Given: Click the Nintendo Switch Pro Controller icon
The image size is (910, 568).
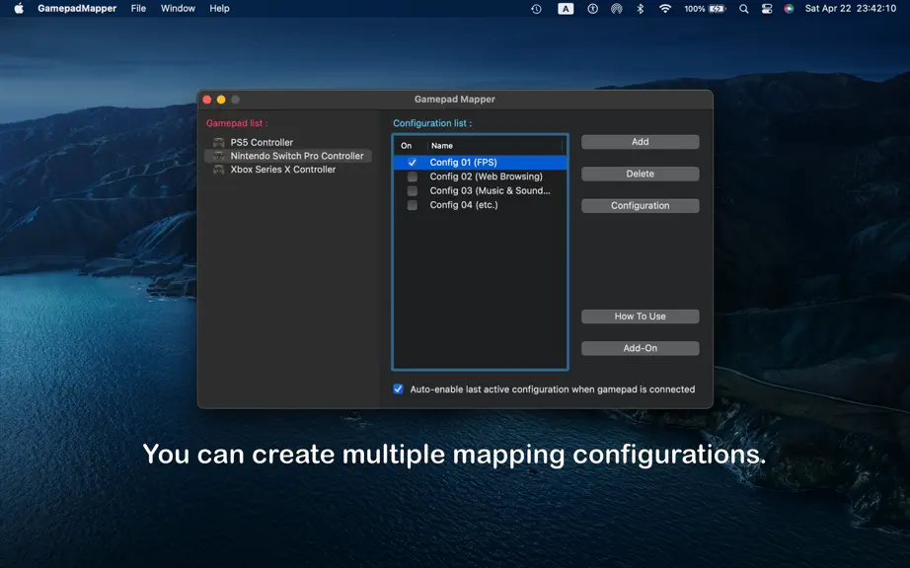Looking at the screenshot, I should pos(219,156).
